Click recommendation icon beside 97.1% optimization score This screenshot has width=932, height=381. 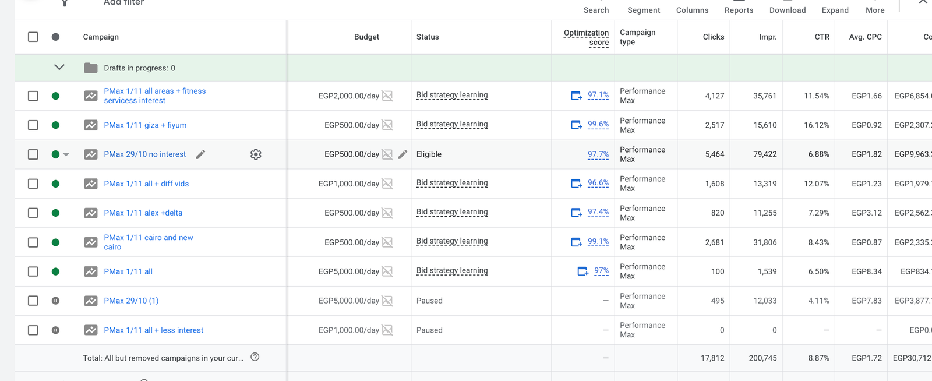click(x=576, y=96)
